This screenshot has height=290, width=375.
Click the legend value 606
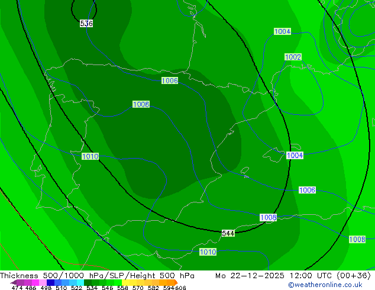coord(180,288)
